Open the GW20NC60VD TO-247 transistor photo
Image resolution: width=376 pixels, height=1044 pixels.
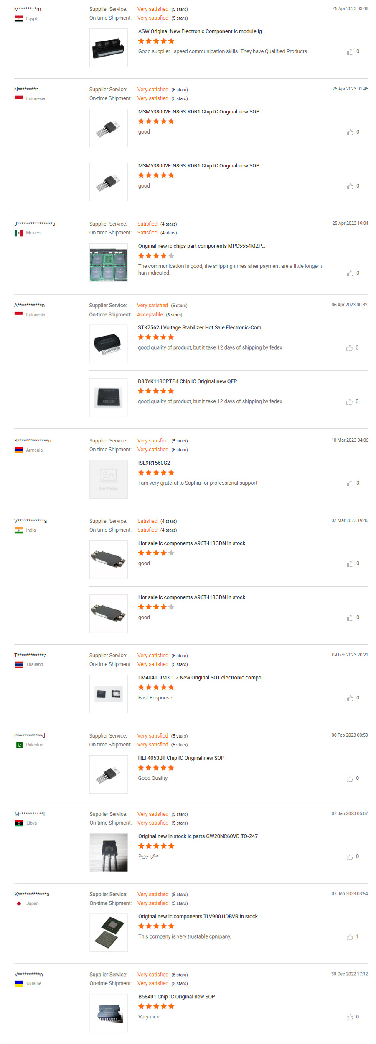(108, 853)
